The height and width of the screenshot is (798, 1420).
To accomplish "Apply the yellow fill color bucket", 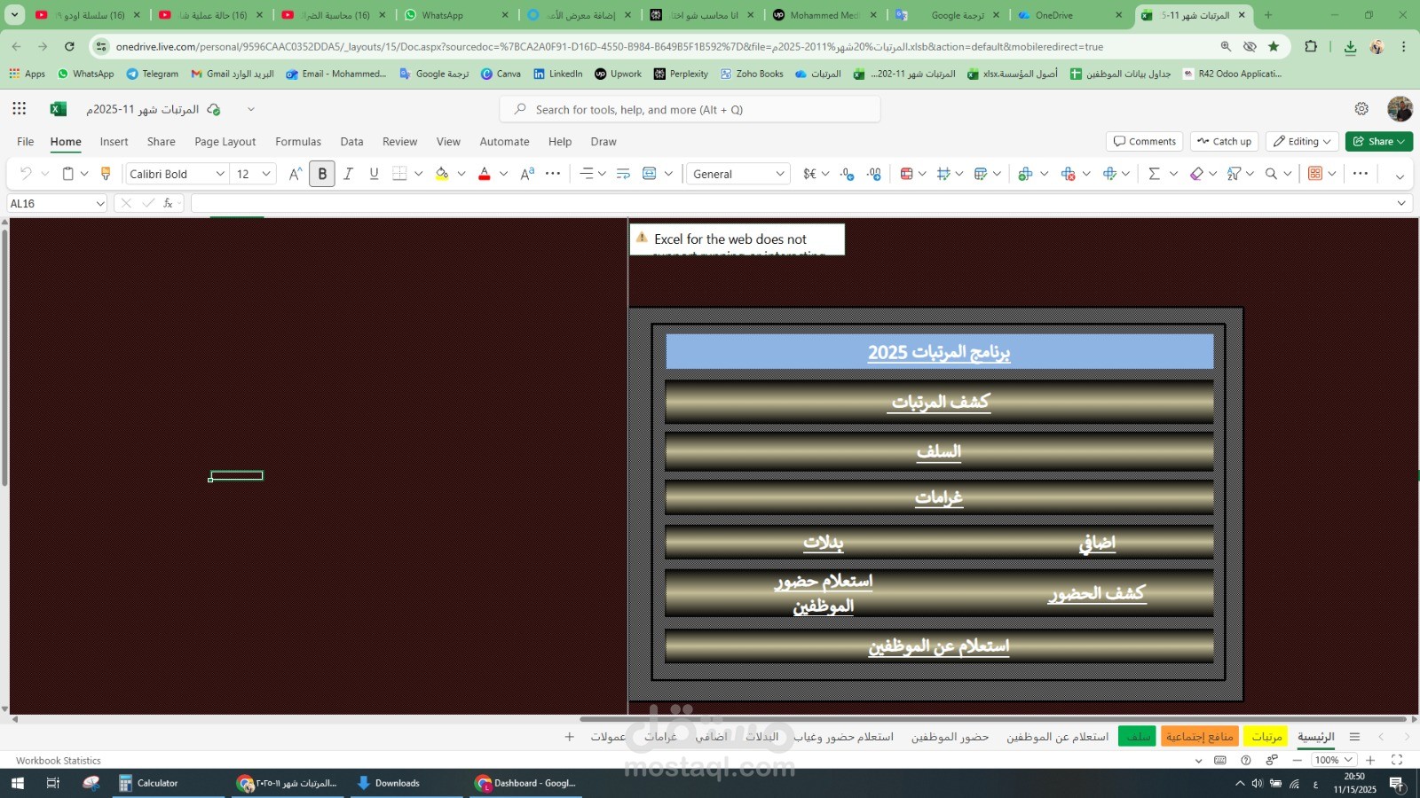I will (x=442, y=174).
